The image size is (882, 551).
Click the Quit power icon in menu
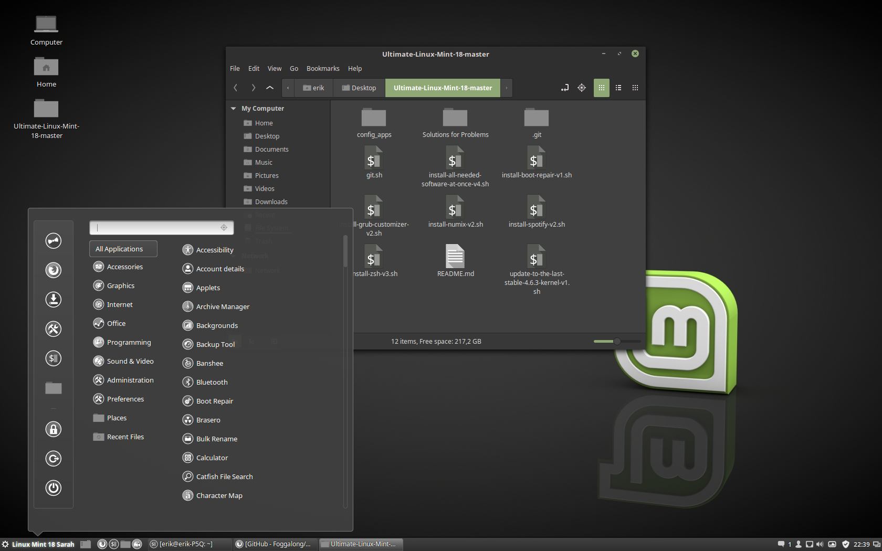(x=53, y=488)
